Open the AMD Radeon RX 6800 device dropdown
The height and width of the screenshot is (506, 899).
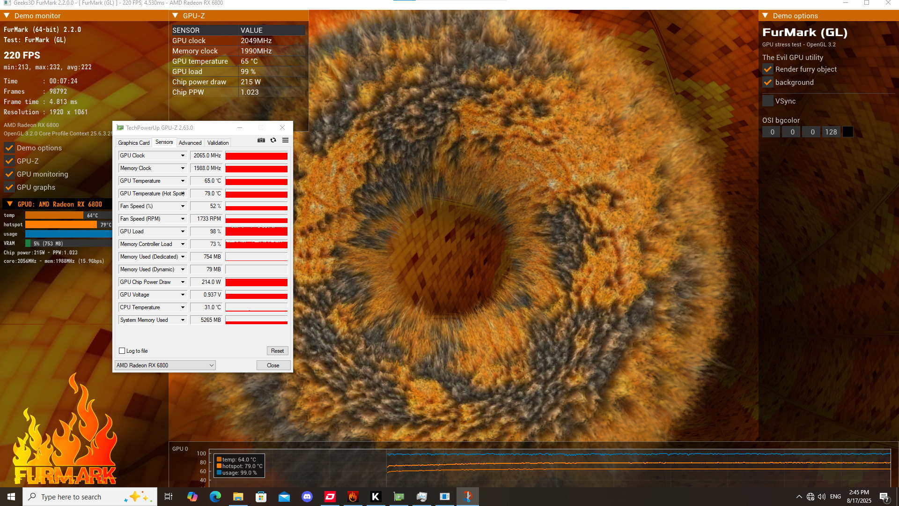pos(165,365)
